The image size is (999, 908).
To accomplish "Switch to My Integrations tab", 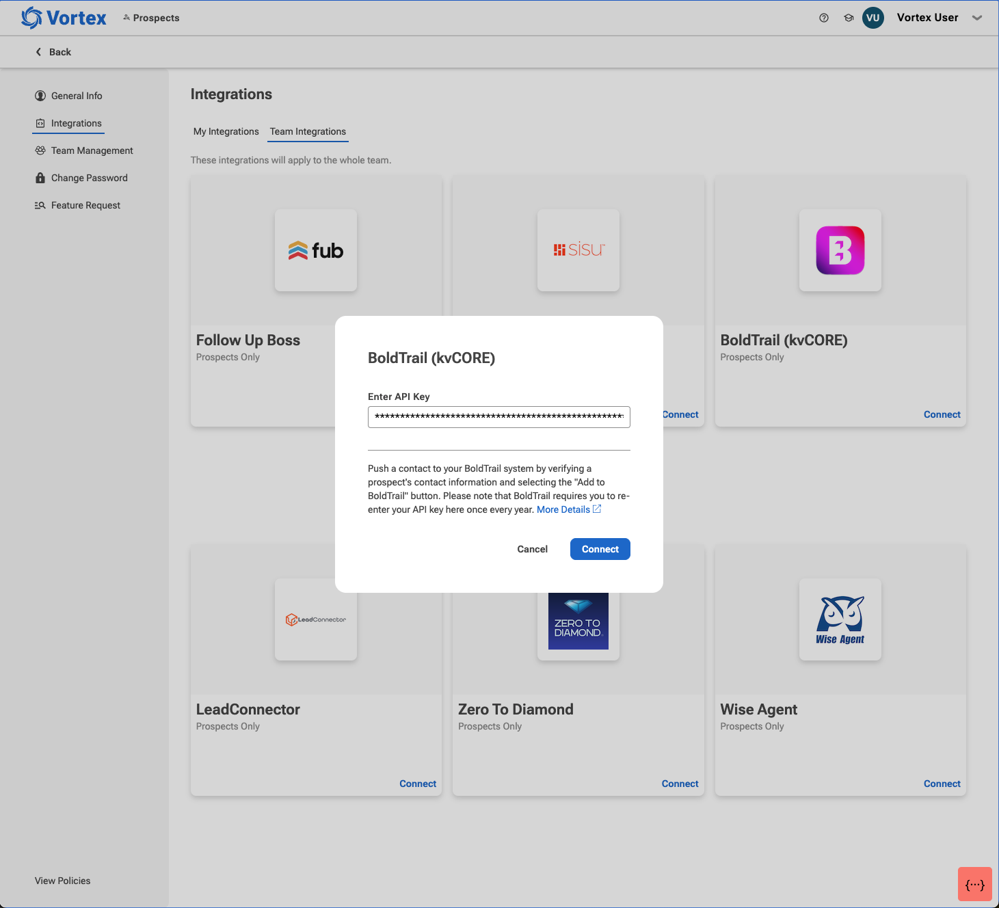I will pyautogui.click(x=226, y=131).
